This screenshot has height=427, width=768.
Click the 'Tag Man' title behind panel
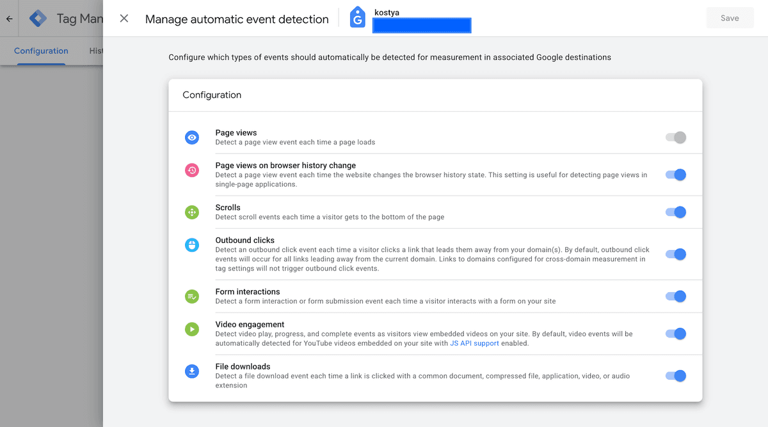79,19
